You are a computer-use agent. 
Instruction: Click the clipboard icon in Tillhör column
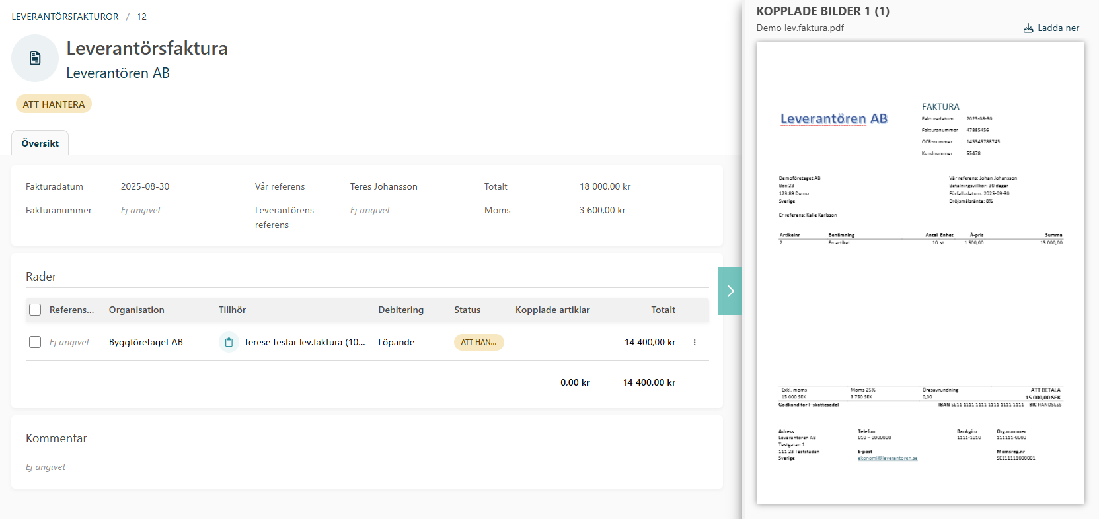point(229,342)
